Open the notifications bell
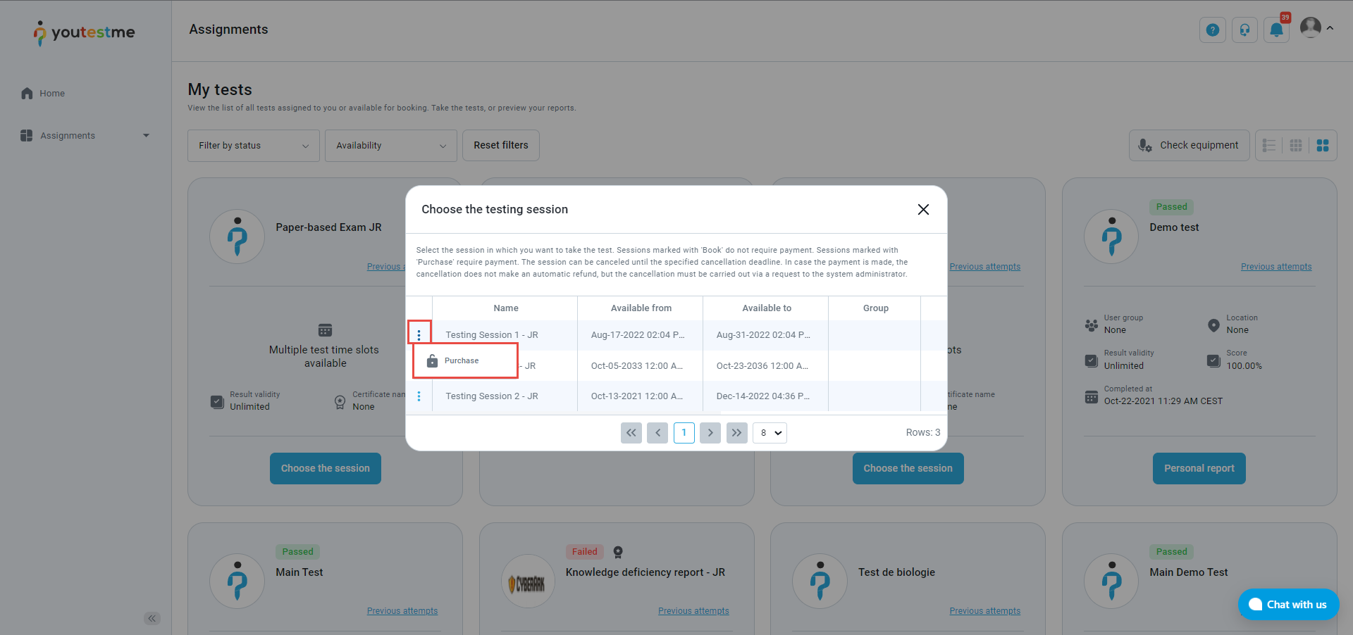This screenshot has width=1353, height=635. click(1276, 30)
